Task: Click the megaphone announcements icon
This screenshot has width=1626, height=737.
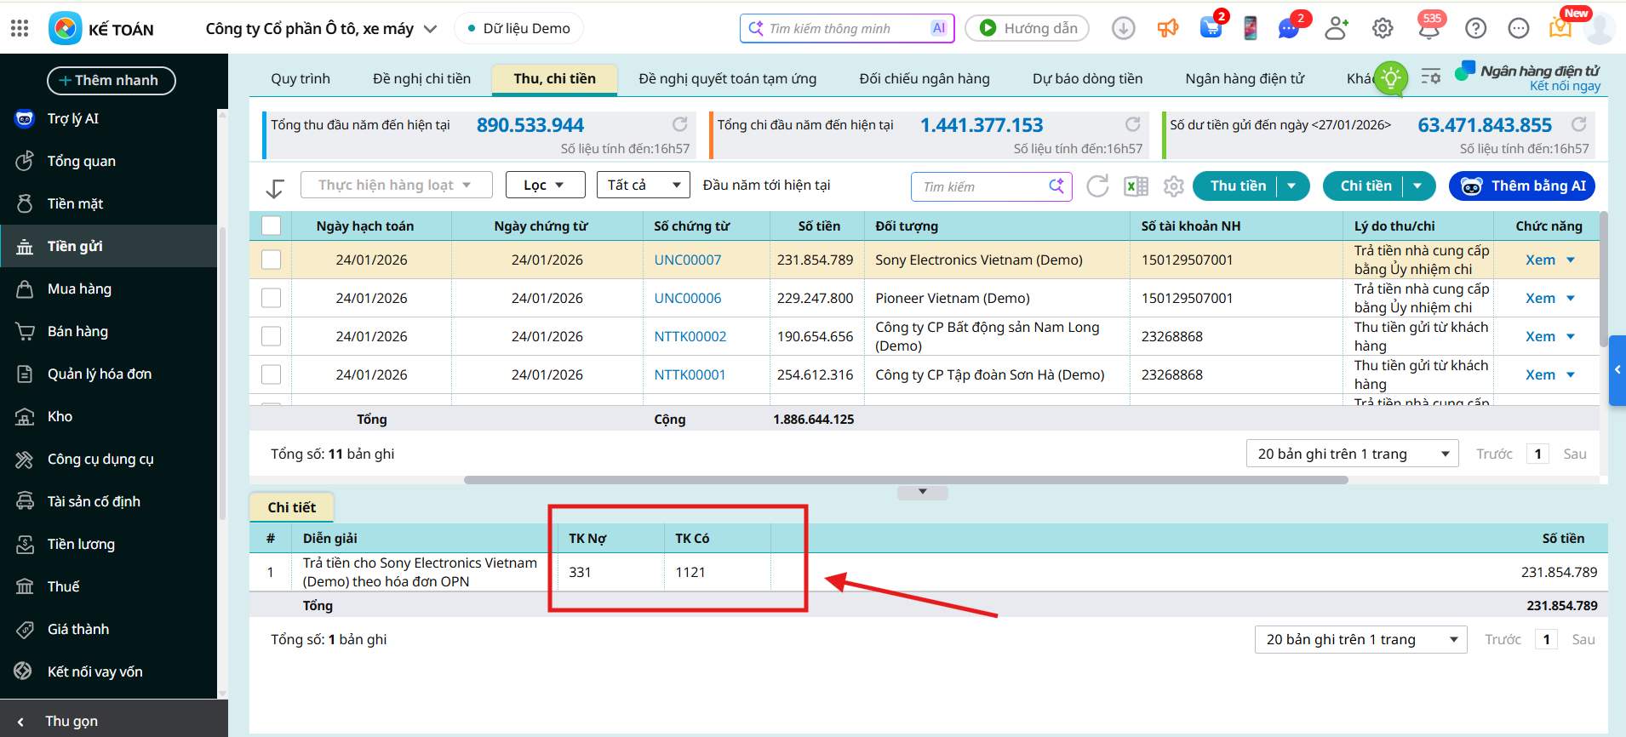Action: pos(1167,29)
